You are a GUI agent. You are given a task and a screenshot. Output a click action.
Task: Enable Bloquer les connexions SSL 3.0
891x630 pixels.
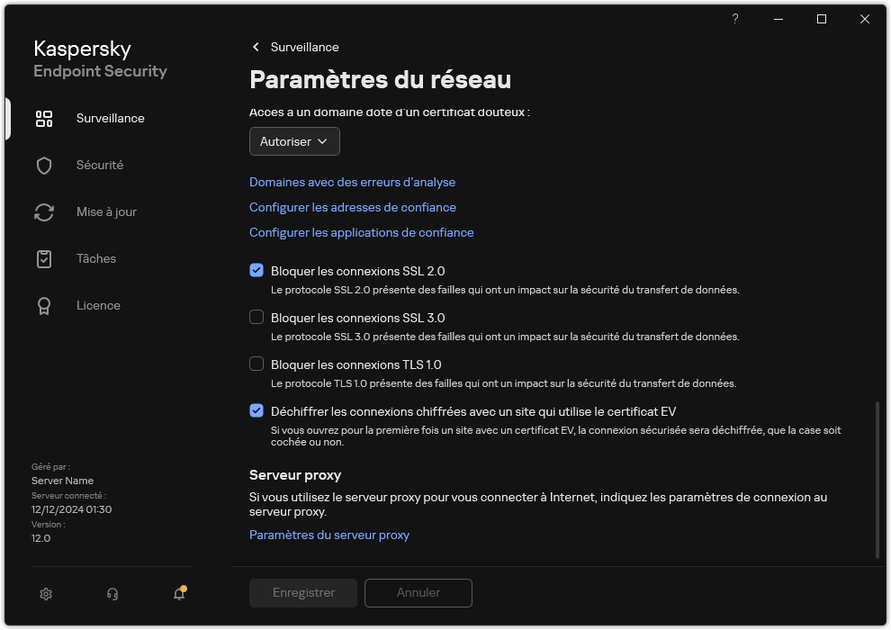click(x=256, y=317)
